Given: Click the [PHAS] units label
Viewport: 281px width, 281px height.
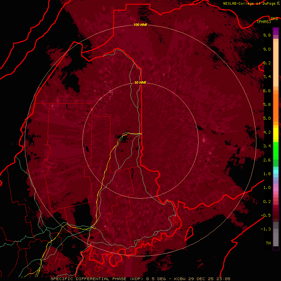Looking at the screenshot, I should 264,22.
